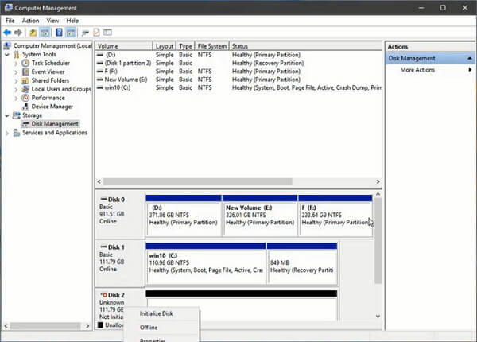
Task: Open Device Manager from the tree
Action: (x=51, y=107)
